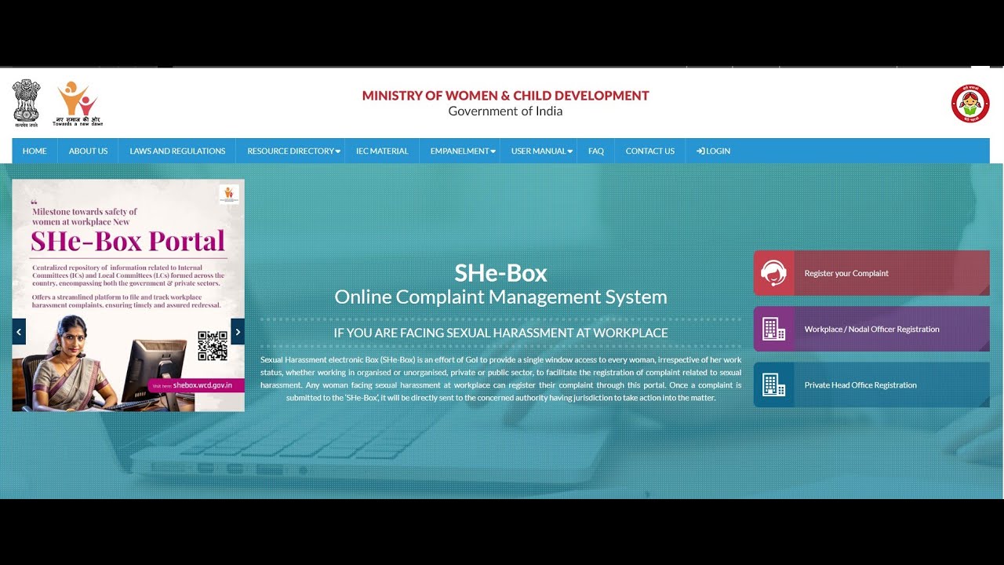This screenshot has height=565, width=1004.
Task: Click the small ministry logo in the banner corner
Action: (x=229, y=195)
